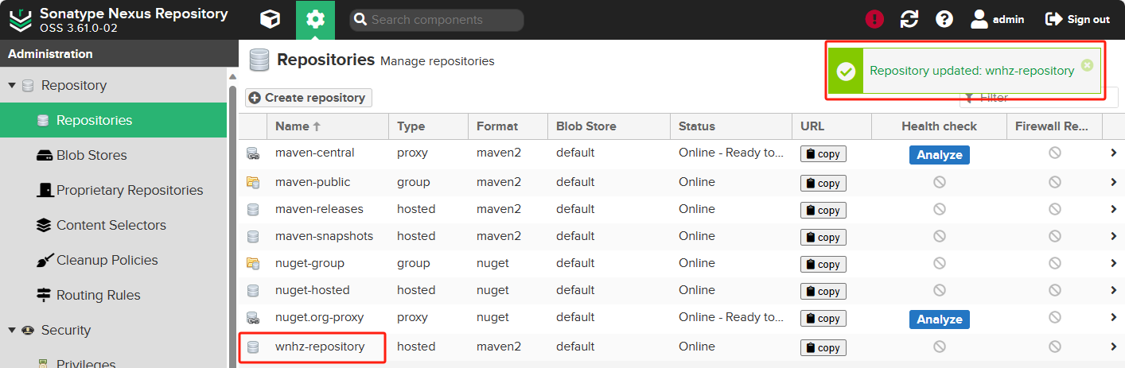
Task: Copy URL for maven-central
Action: click(x=823, y=154)
